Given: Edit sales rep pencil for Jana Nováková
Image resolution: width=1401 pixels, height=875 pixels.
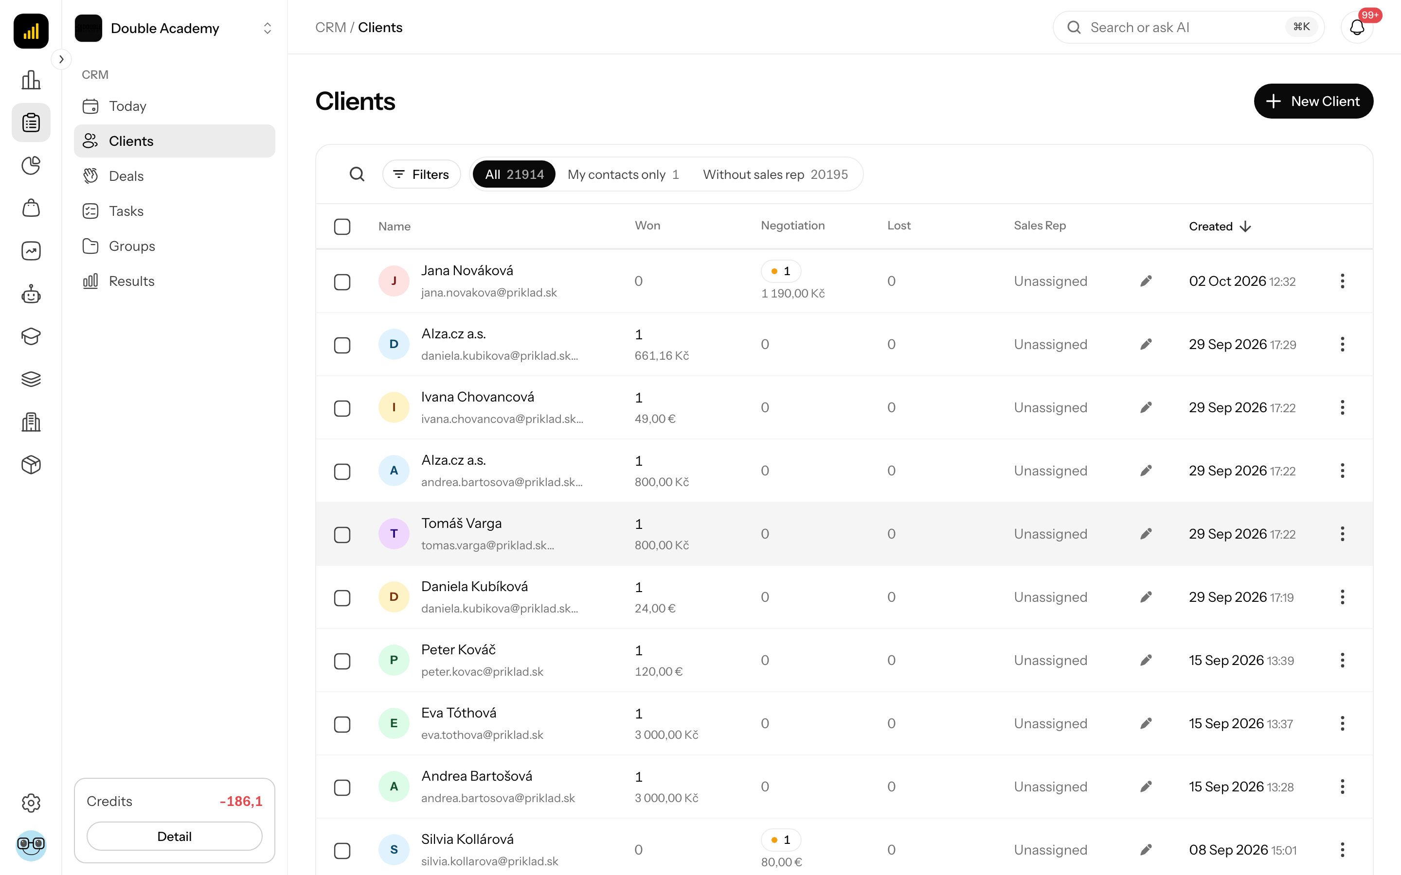Looking at the screenshot, I should point(1146,281).
